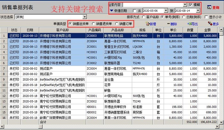Click 花甲 product cell
The image size is (224, 130).
coord(107,85)
